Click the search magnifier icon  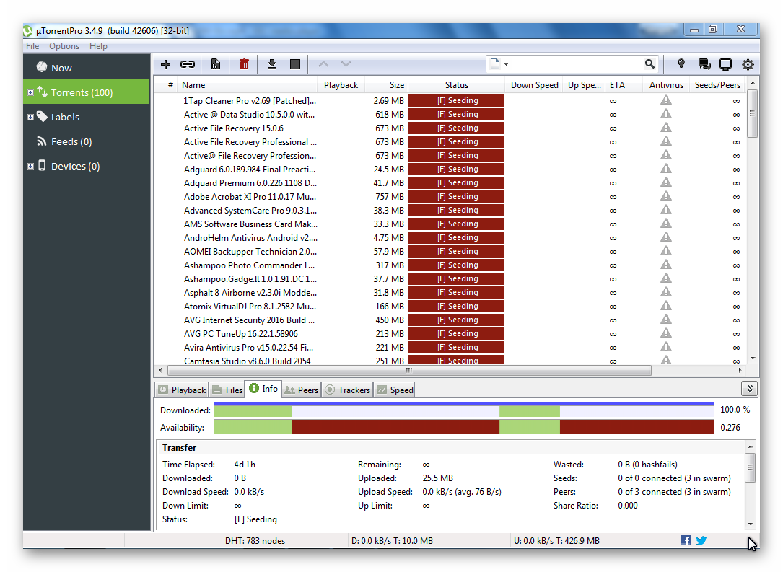pos(649,64)
